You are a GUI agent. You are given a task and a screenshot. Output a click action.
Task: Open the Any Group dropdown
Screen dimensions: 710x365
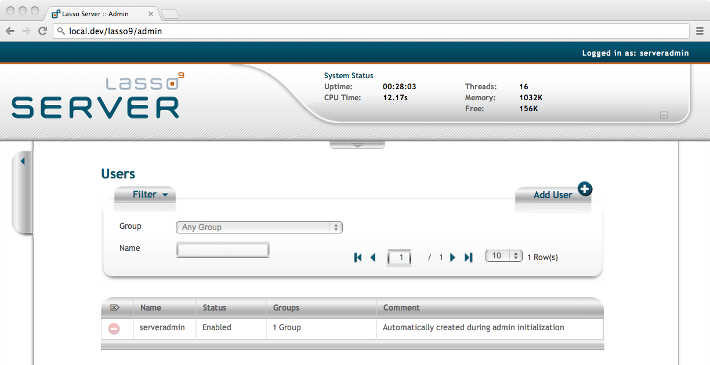(x=259, y=227)
